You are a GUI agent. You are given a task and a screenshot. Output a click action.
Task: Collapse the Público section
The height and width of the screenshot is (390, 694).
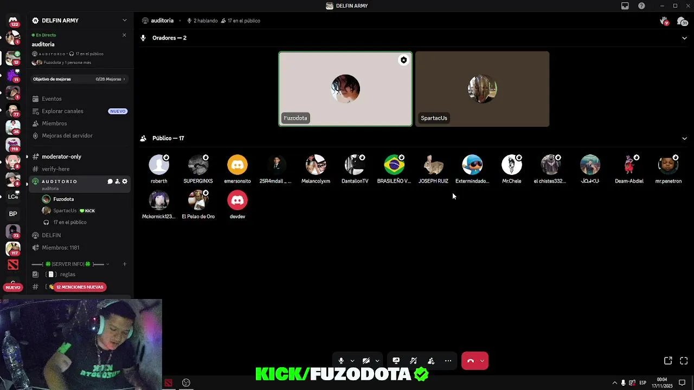click(684, 138)
